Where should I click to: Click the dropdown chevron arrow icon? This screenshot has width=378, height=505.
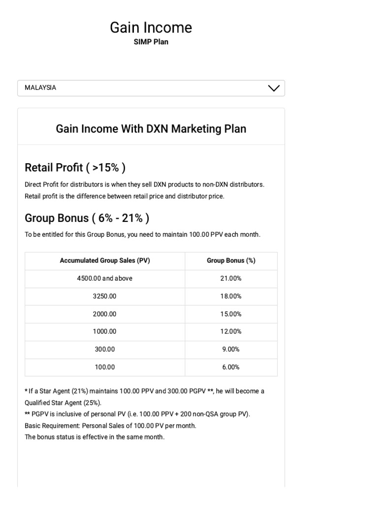tap(274, 88)
